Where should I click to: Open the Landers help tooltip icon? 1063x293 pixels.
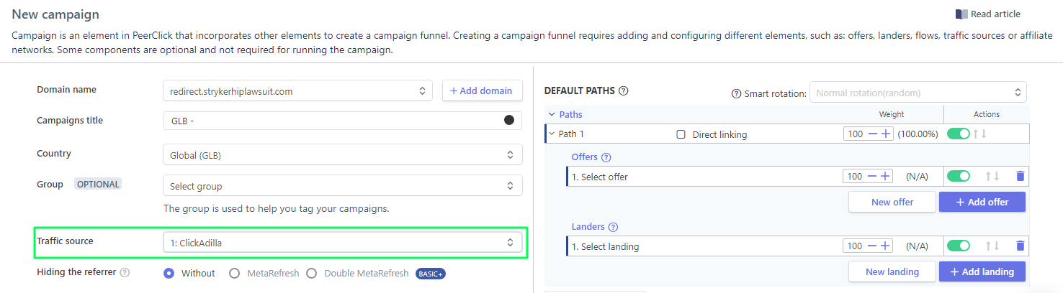(x=613, y=227)
